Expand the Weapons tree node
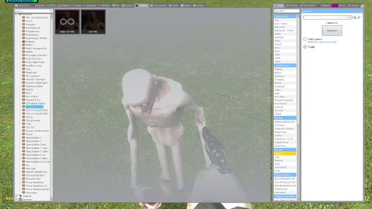This screenshot has height=209, width=372. pos(16,196)
